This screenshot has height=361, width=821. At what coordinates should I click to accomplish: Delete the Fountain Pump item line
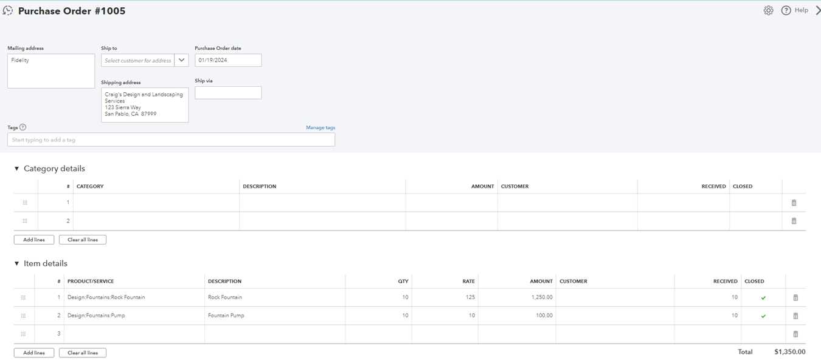click(795, 316)
